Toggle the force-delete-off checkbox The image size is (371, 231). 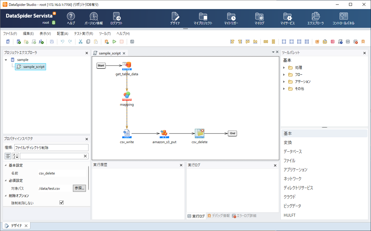[x=62, y=203]
